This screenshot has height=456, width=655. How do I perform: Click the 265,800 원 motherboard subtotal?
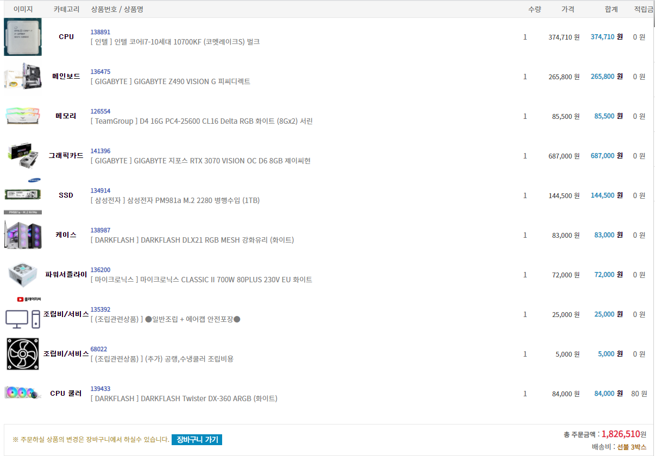click(607, 77)
